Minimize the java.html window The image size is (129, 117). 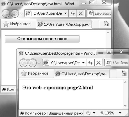click(83, 3)
